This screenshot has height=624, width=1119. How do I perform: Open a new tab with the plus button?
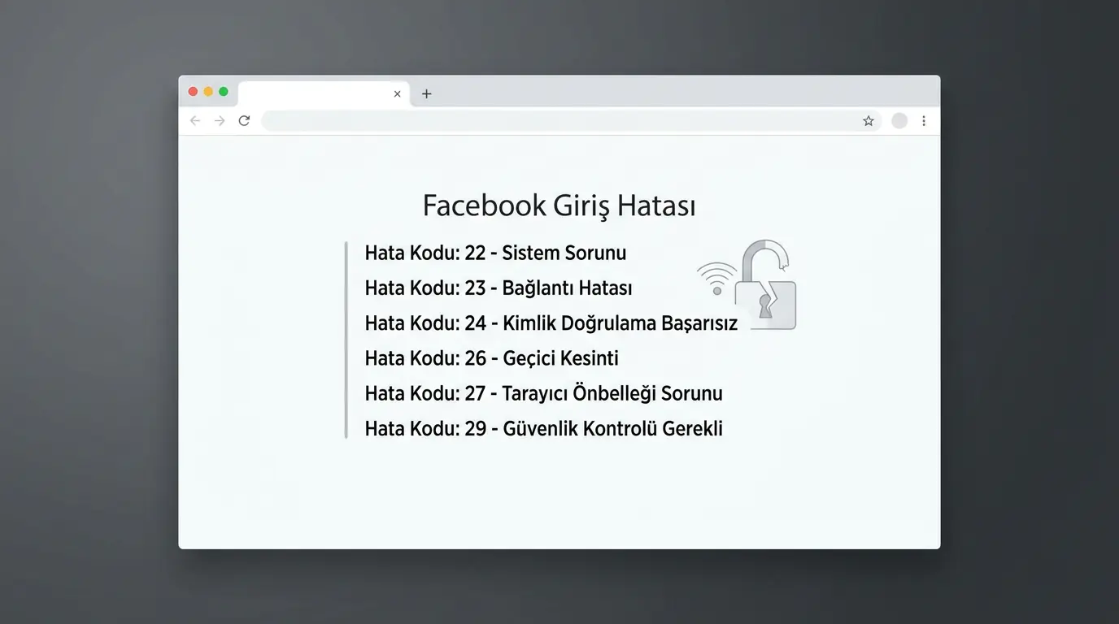[426, 93]
